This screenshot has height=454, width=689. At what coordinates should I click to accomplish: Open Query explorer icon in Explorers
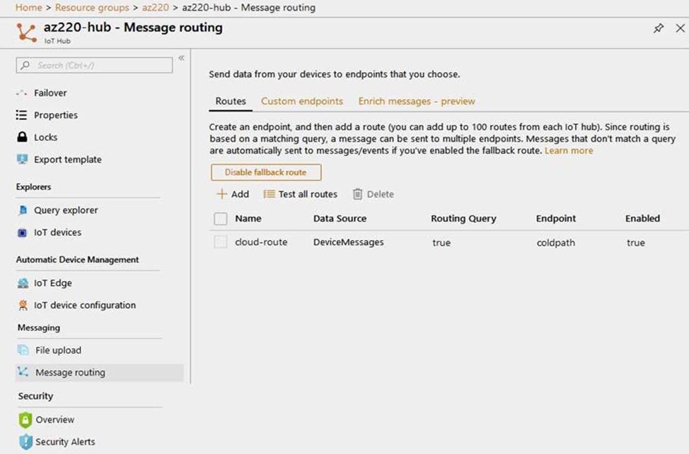(22, 210)
